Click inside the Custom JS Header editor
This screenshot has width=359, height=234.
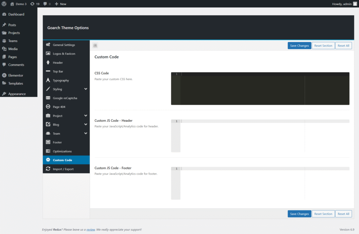click(x=260, y=136)
